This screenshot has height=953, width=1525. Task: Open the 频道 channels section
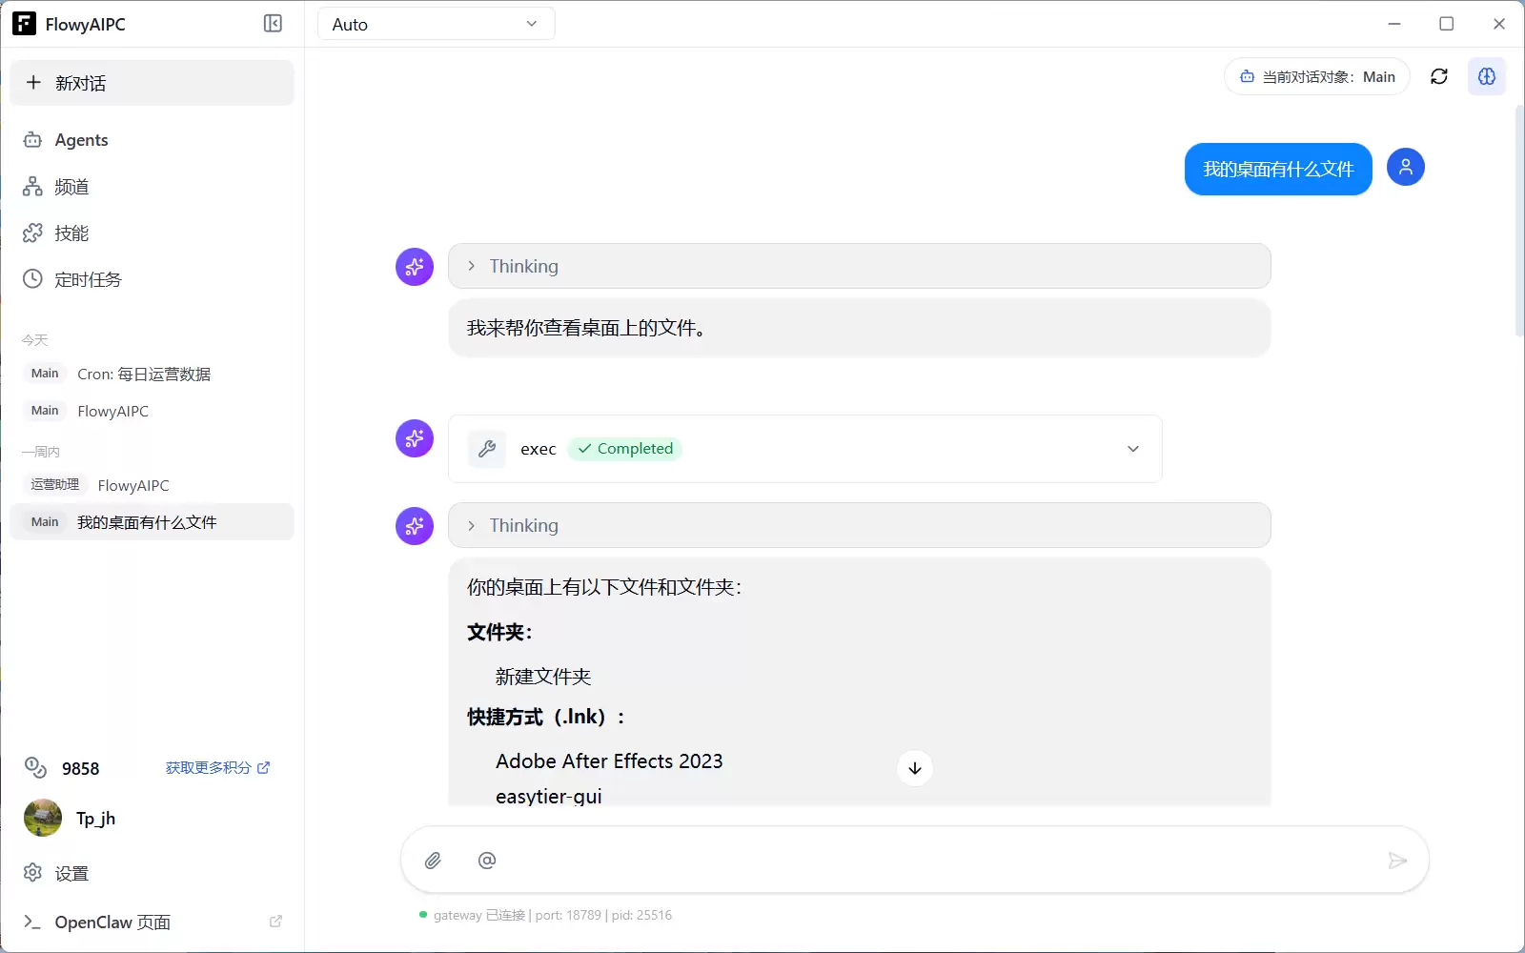[71, 187]
